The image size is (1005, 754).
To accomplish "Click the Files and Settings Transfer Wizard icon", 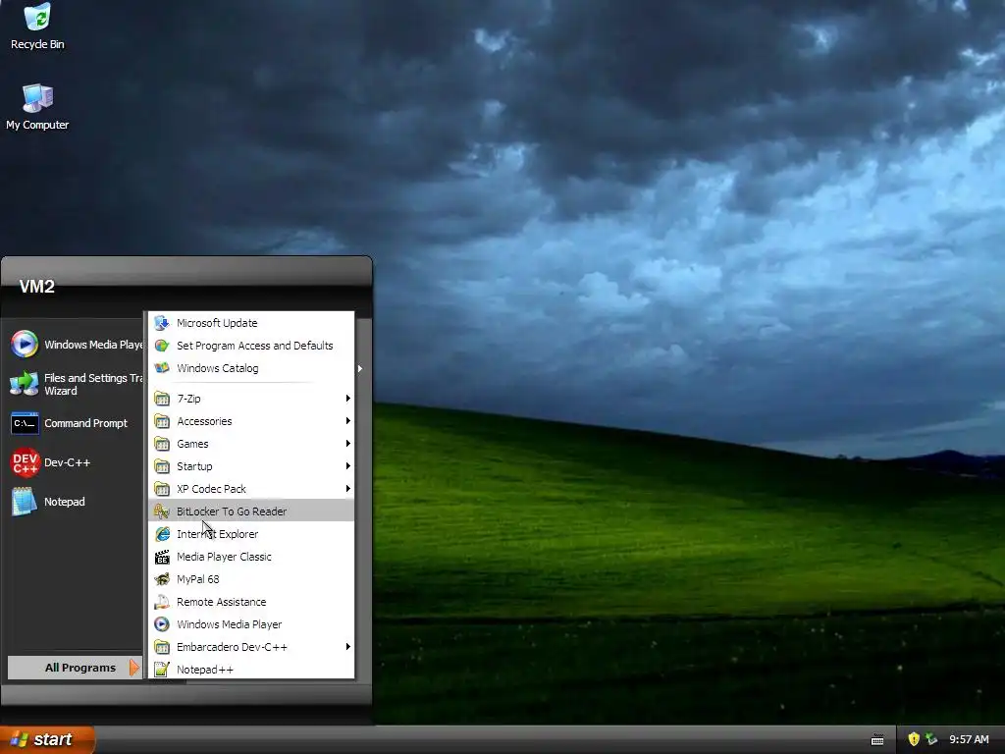I will coord(25,384).
